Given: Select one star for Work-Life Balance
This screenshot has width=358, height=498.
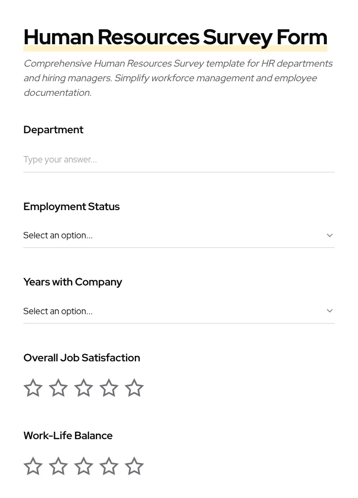Looking at the screenshot, I should click(33, 466).
